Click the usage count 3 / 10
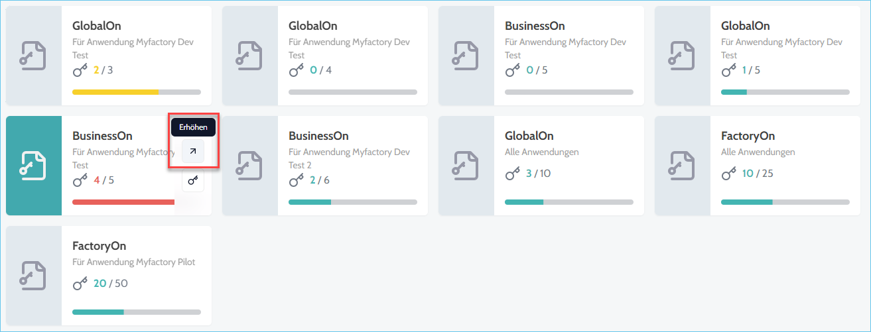This screenshot has width=871, height=332. [x=539, y=174]
